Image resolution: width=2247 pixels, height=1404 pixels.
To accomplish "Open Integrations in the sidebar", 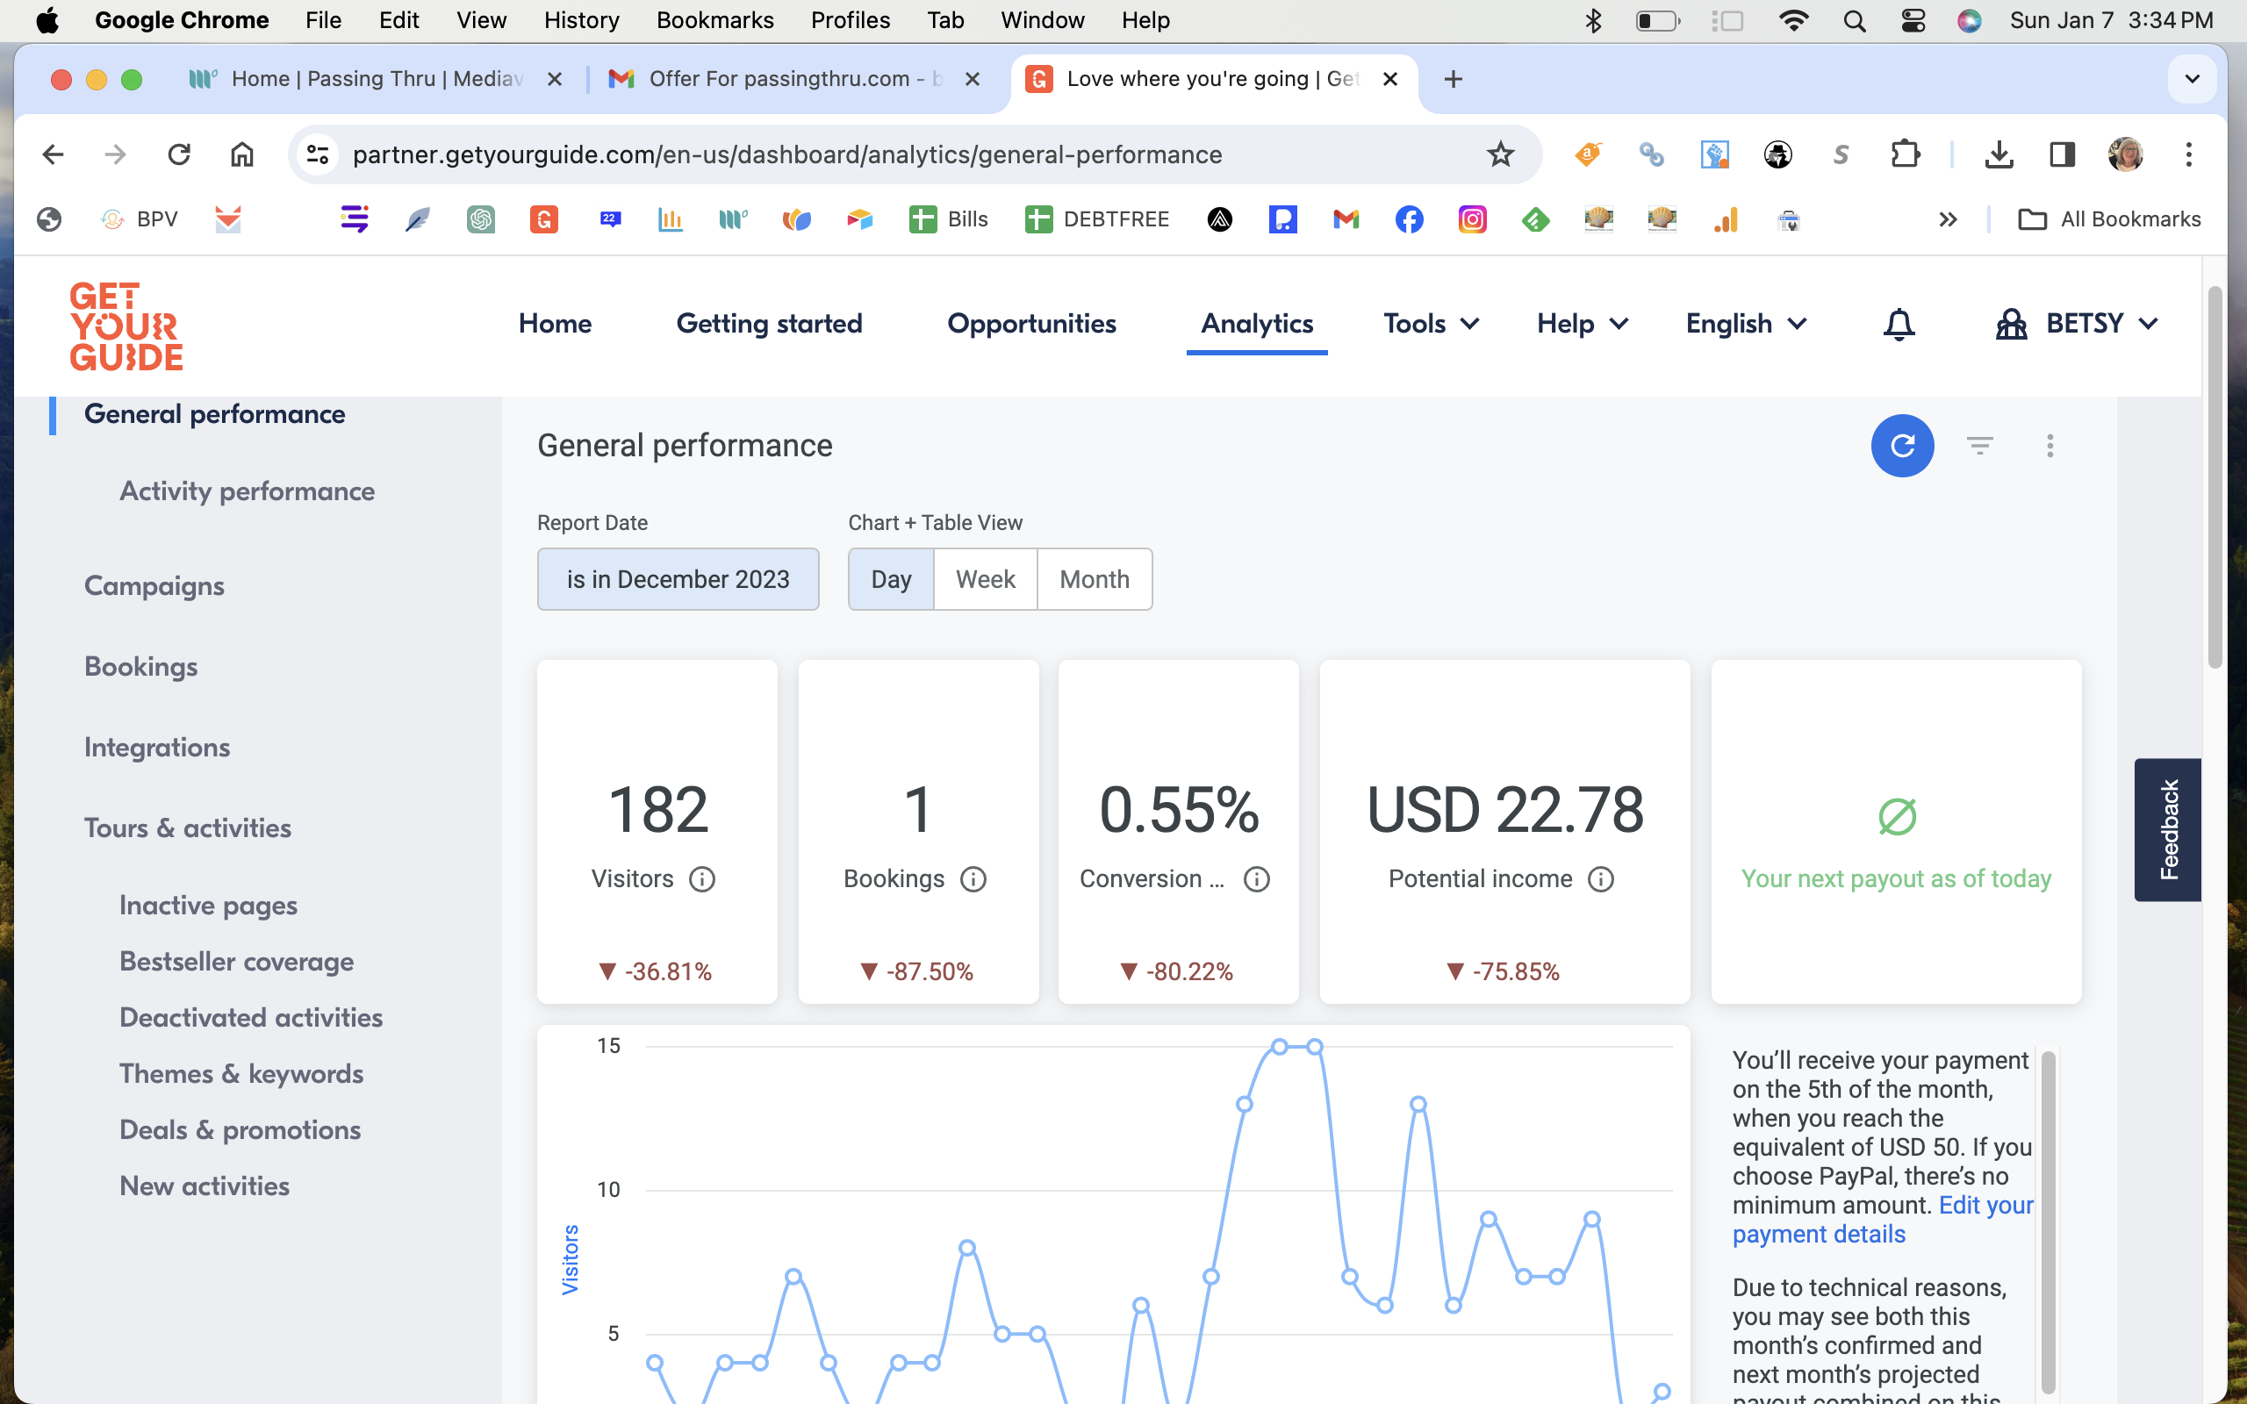I will coord(157,748).
